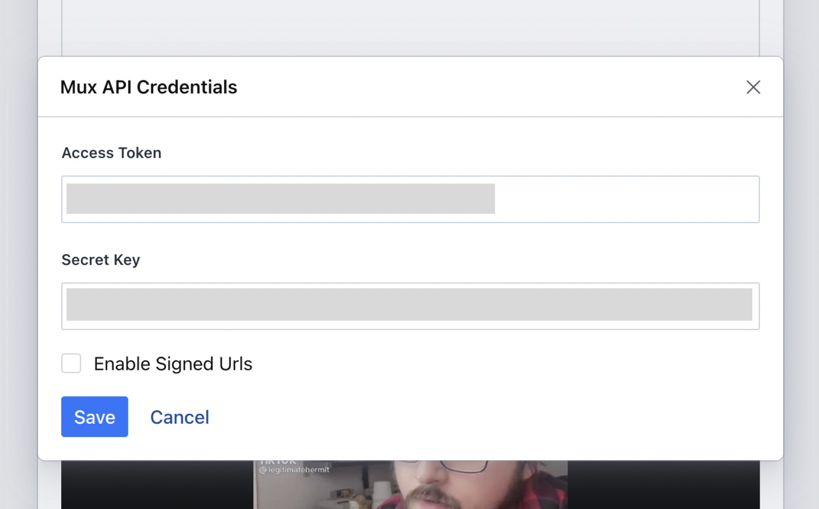Save the Mux API credentials
This screenshot has width=819, height=509.
[x=94, y=417]
